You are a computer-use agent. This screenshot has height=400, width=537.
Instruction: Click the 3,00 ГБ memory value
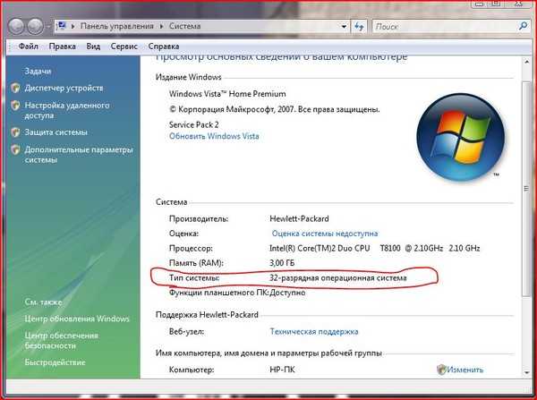tap(282, 263)
